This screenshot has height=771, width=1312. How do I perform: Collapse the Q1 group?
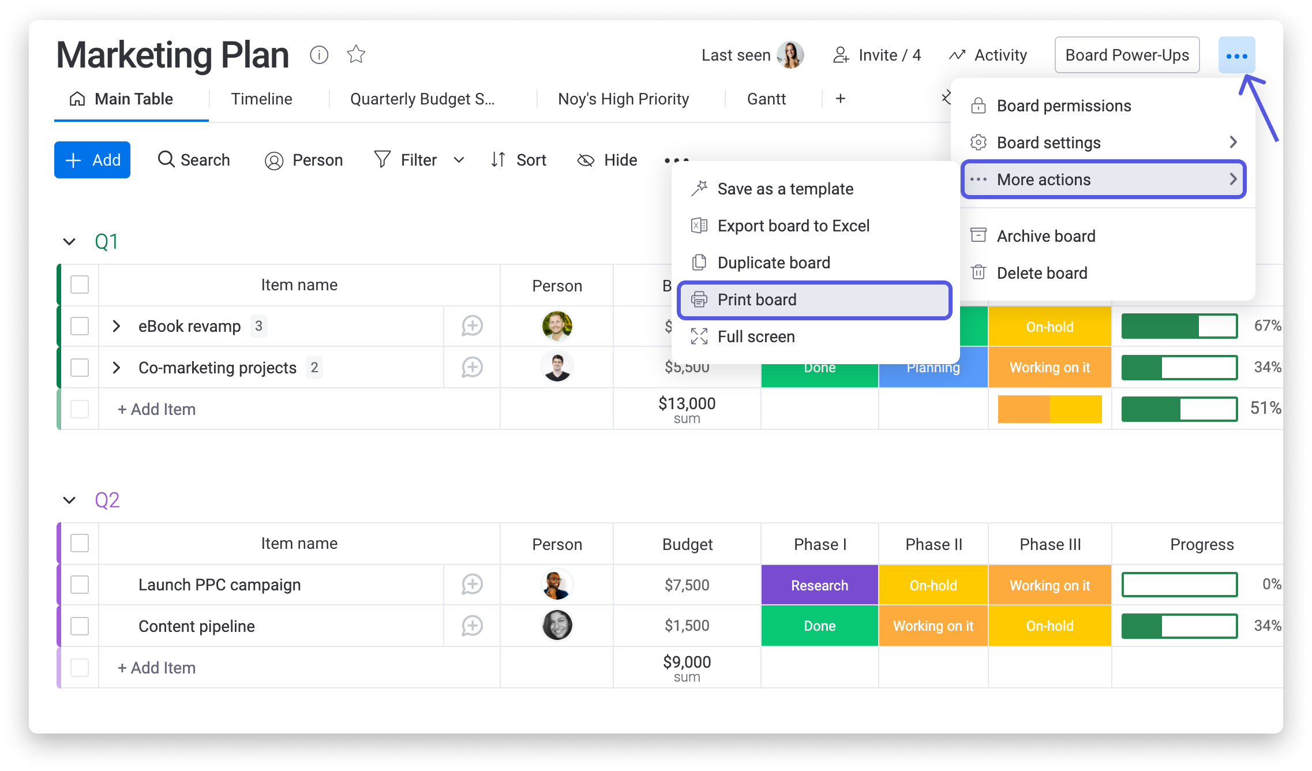coord(69,242)
